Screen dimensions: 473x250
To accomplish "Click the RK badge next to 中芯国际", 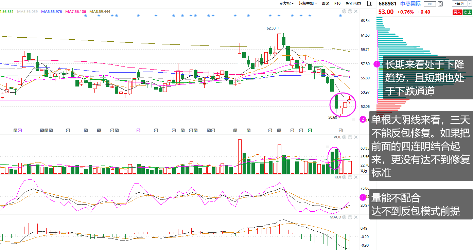I will pyautogui.click(x=430, y=4).
